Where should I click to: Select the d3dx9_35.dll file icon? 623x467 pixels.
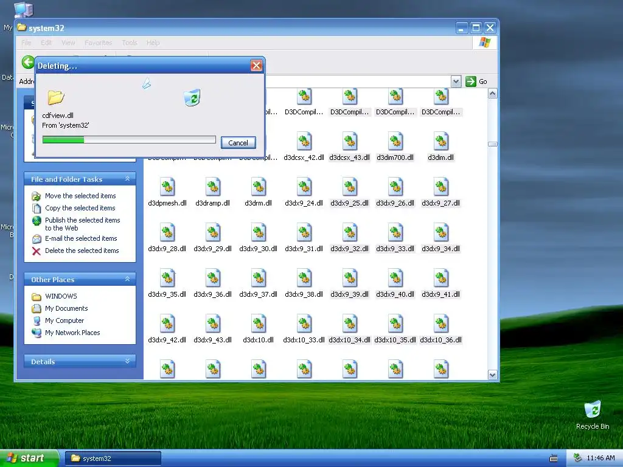167,278
